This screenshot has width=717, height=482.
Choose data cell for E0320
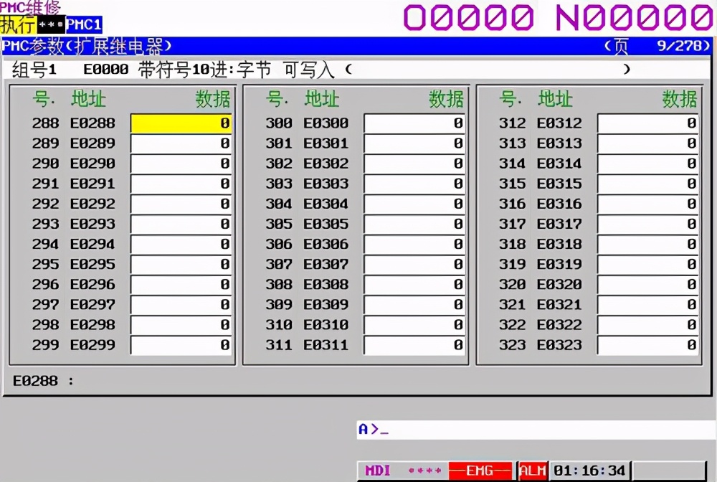pos(648,285)
